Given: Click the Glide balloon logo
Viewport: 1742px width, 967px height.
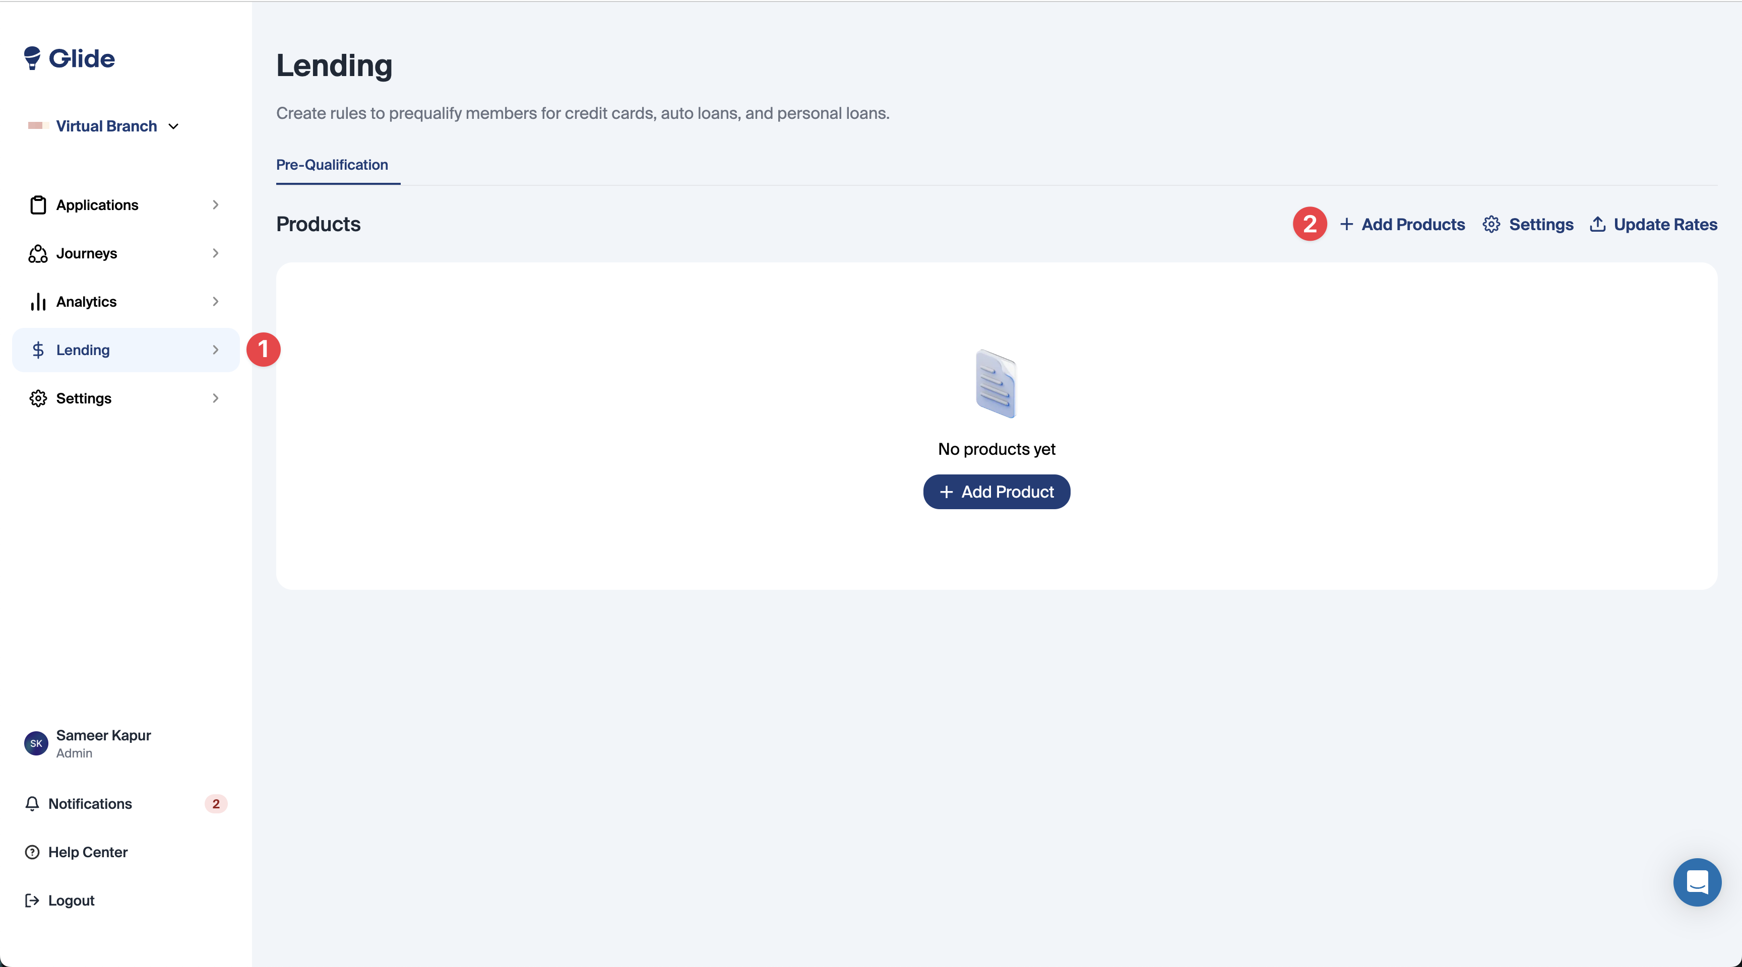Looking at the screenshot, I should pos(32,58).
